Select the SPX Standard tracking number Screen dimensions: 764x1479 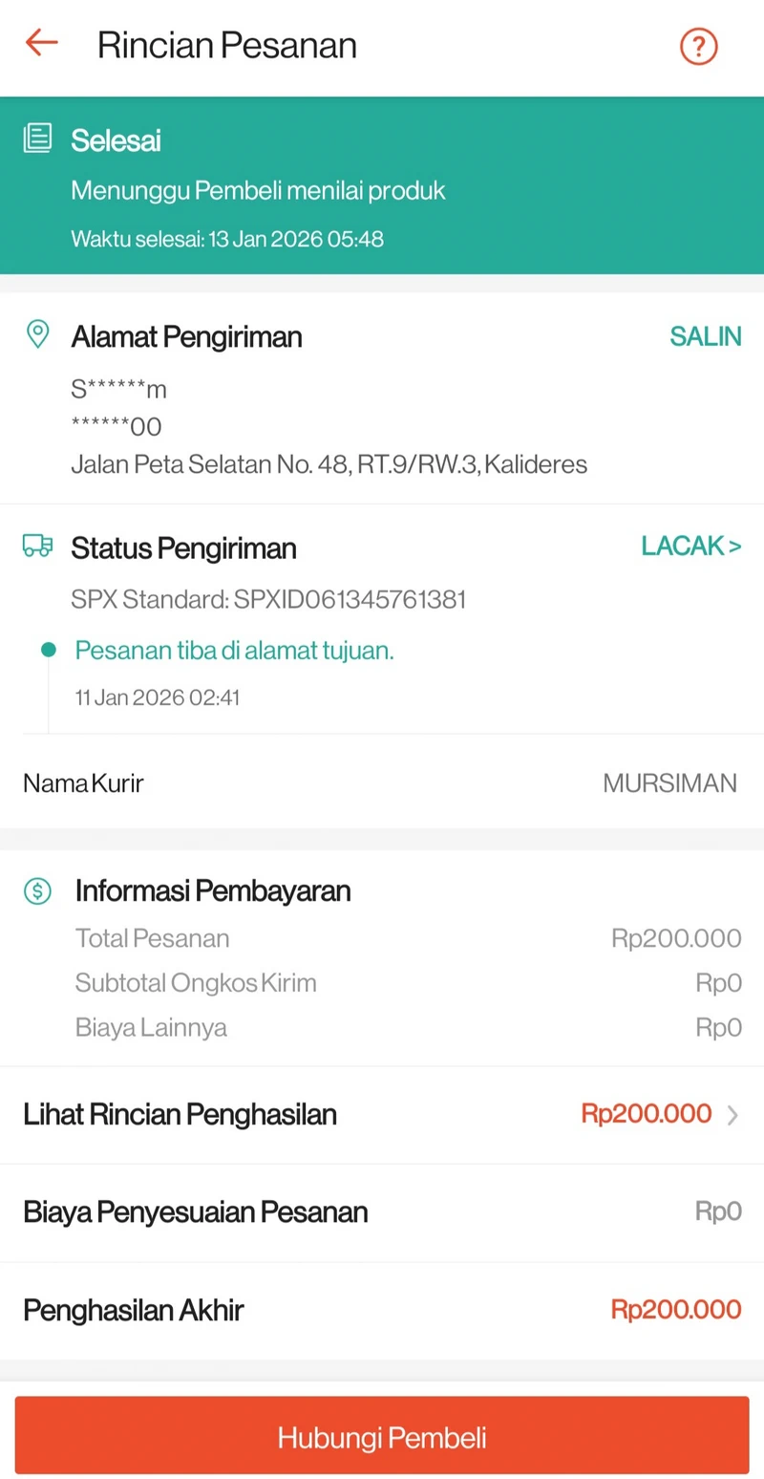[350, 600]
